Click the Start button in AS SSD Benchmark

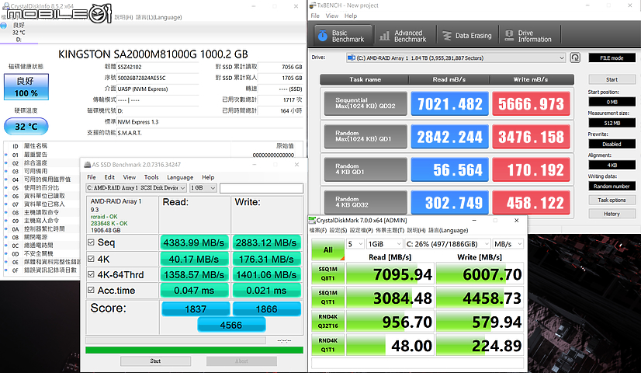[x=155, y=361]
